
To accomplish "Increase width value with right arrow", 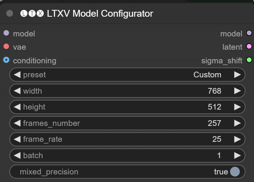I will [237, 91].
